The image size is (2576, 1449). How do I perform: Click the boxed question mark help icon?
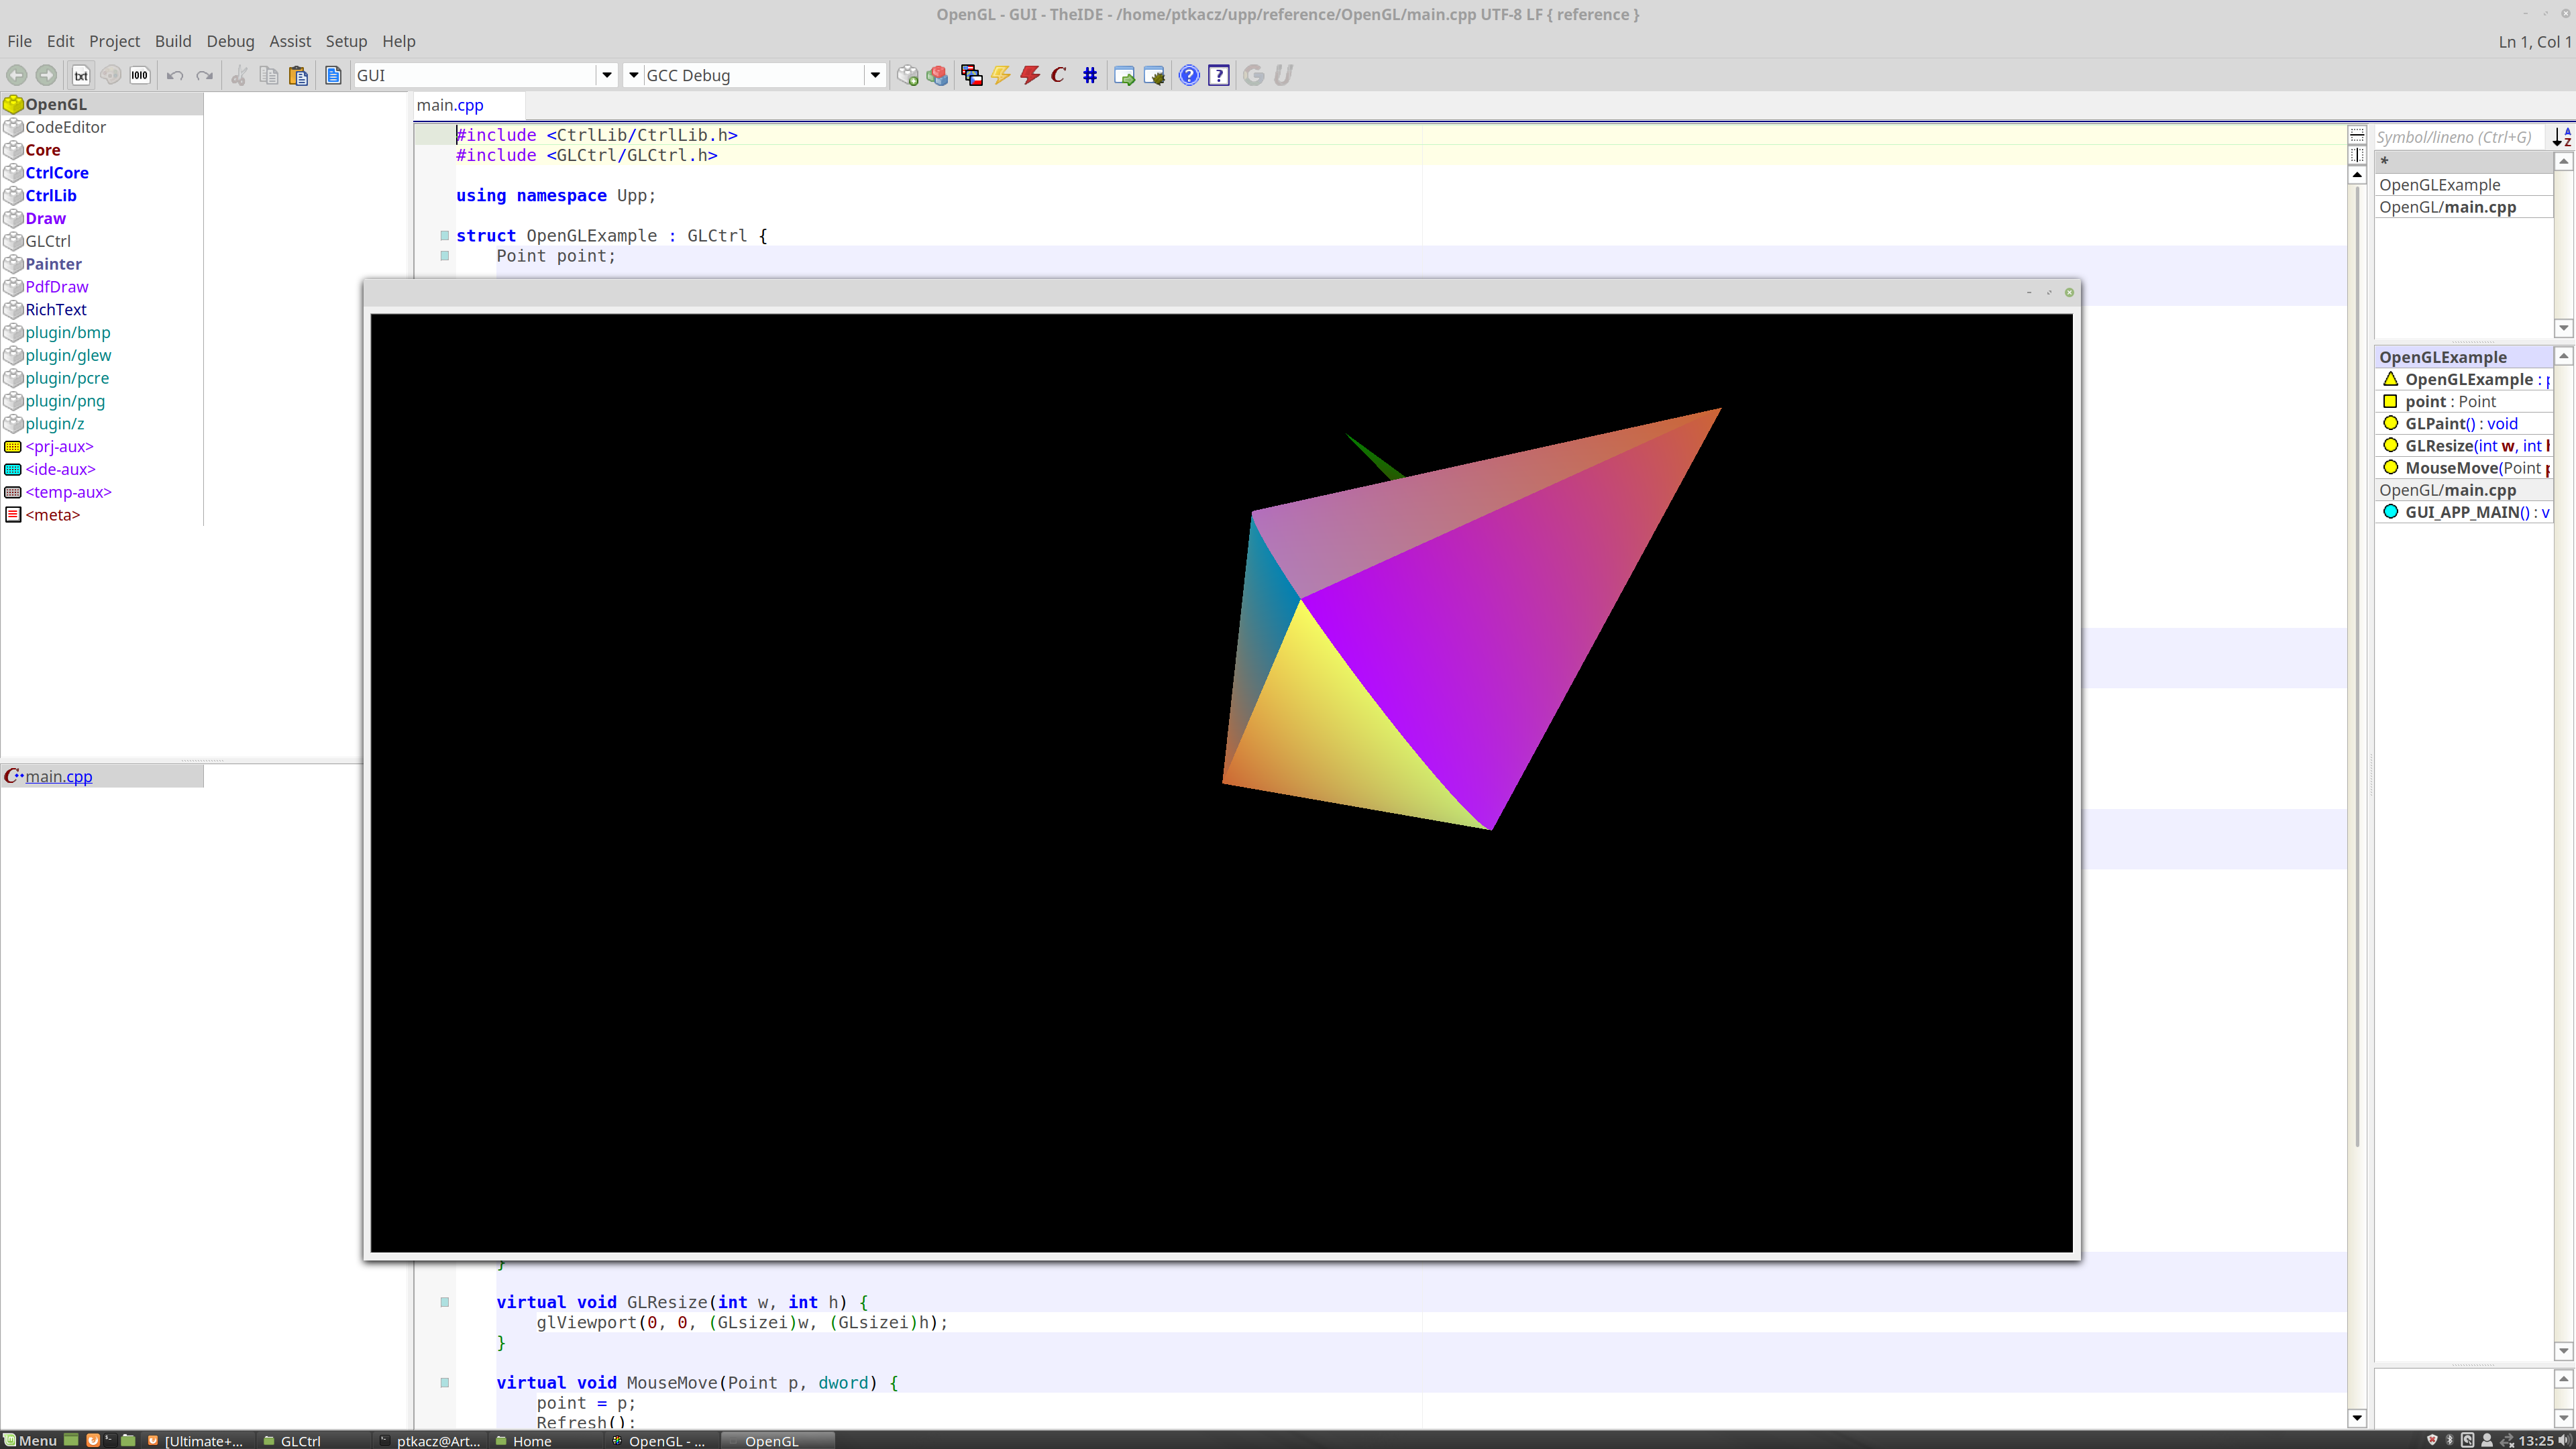[x=1219, y=75]
